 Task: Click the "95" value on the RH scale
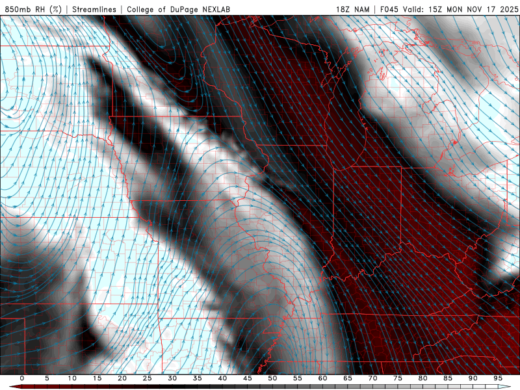(x=498, y=378)
